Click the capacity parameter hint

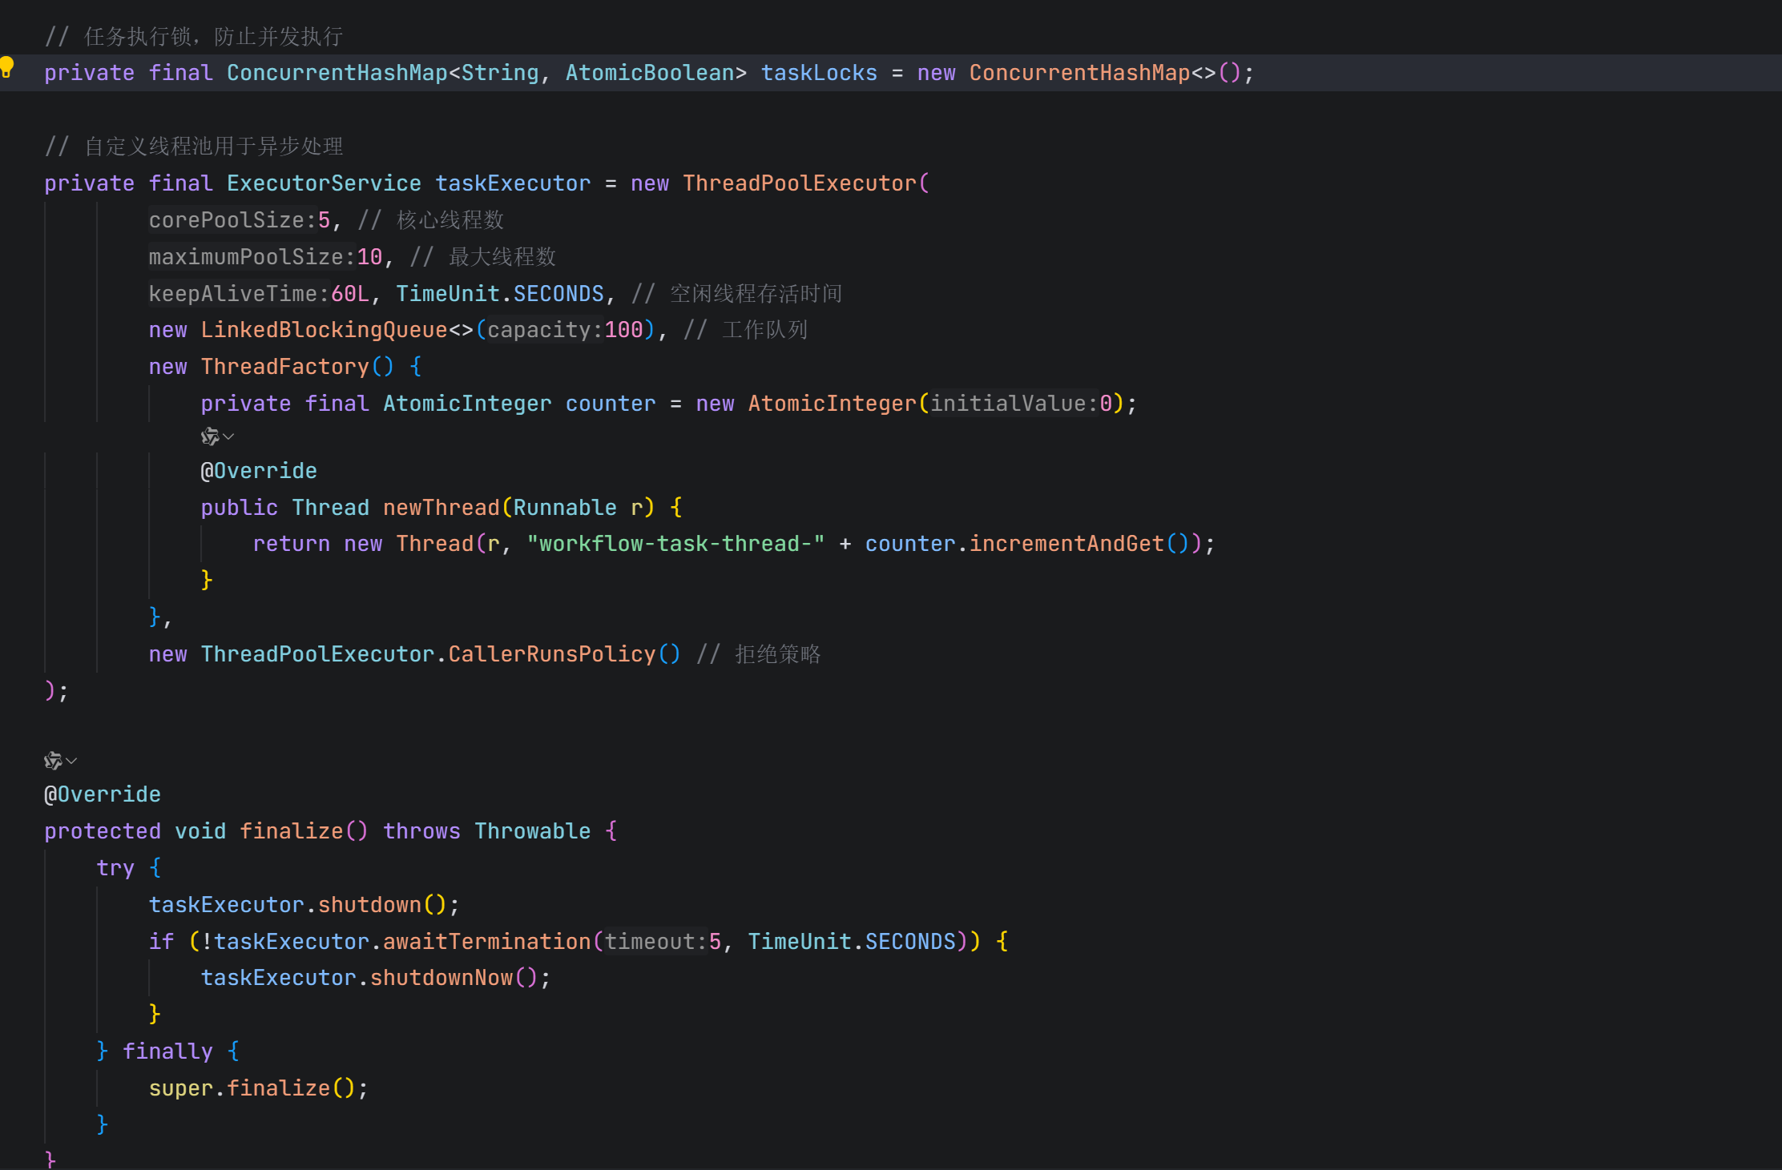(x=545, y=330)
